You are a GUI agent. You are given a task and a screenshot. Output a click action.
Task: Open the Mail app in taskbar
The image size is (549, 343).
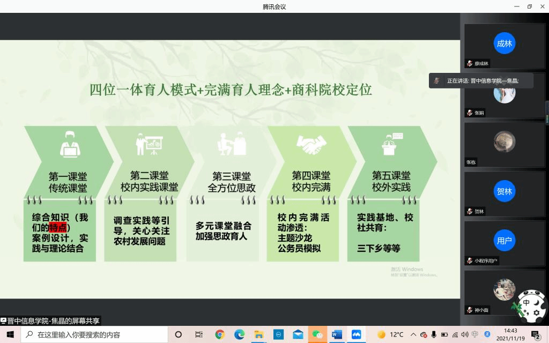pyautogui.click(x=298, y=334)
